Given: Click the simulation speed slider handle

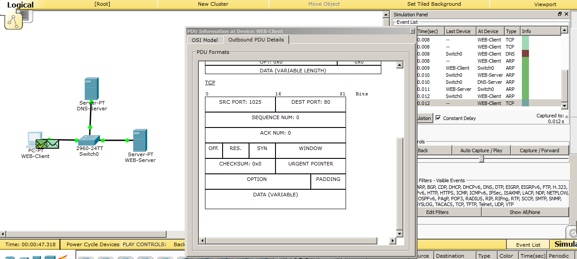Looking at the screenshot, I should [481, 159].
